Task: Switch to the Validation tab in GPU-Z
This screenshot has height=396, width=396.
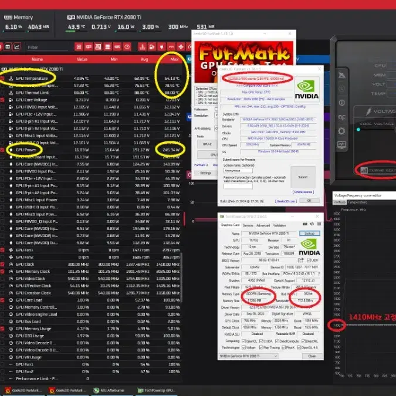Action: point(279,225)
